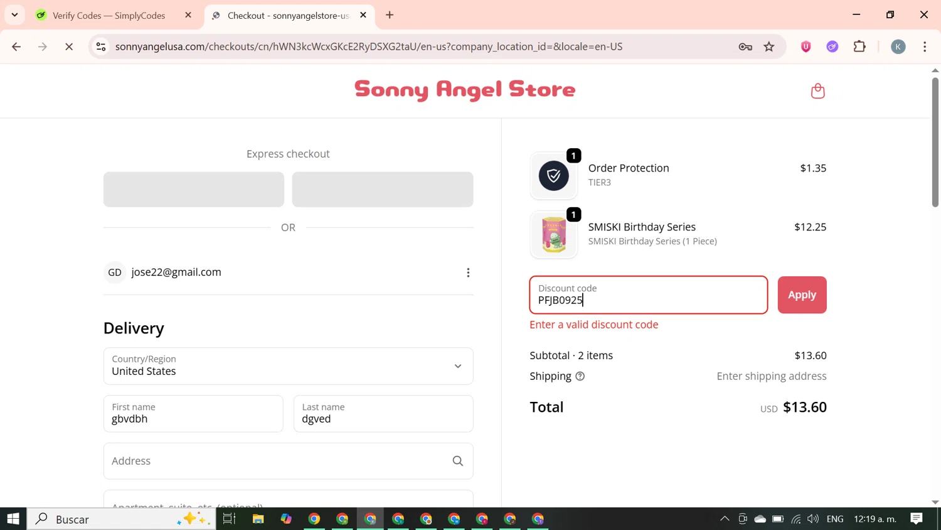Click the SMISKI Birthday Series thumbnail

(554, 235)
